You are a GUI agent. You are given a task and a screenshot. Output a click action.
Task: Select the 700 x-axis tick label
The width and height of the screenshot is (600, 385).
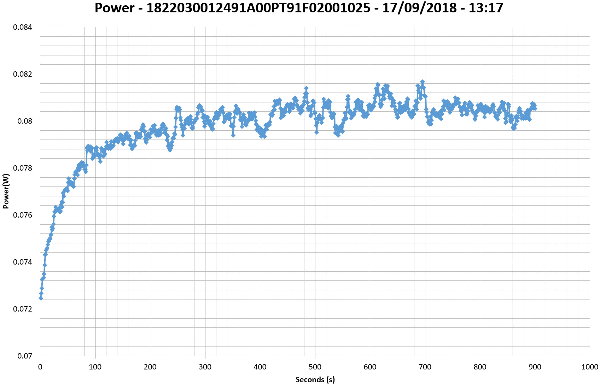pyautogui.click(x=425, y=367)
